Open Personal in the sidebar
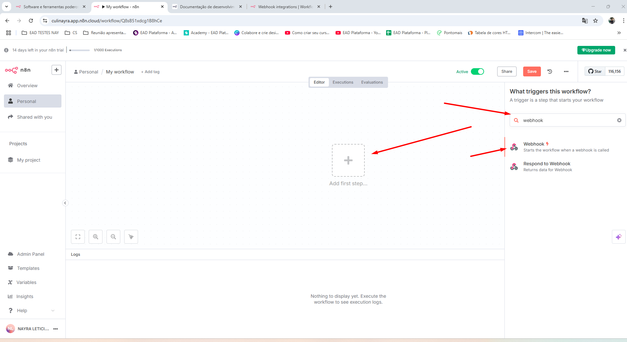This screenshot has height=342, width=627. [33, 101]
